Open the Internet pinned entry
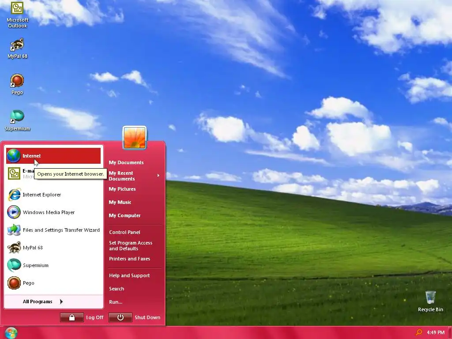Screen dimensions: 452x339 [53, 156]
